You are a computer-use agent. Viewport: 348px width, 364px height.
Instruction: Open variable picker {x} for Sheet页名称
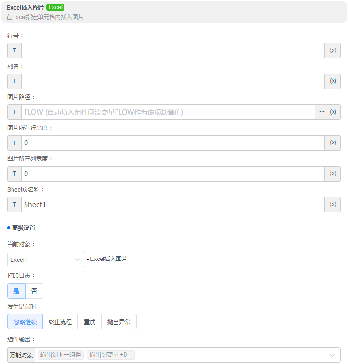[333, 205]
